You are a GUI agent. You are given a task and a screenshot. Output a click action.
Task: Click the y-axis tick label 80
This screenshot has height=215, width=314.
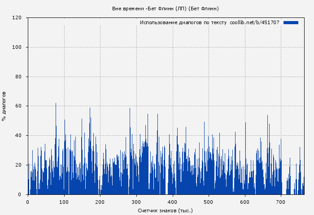click(18, 77)
